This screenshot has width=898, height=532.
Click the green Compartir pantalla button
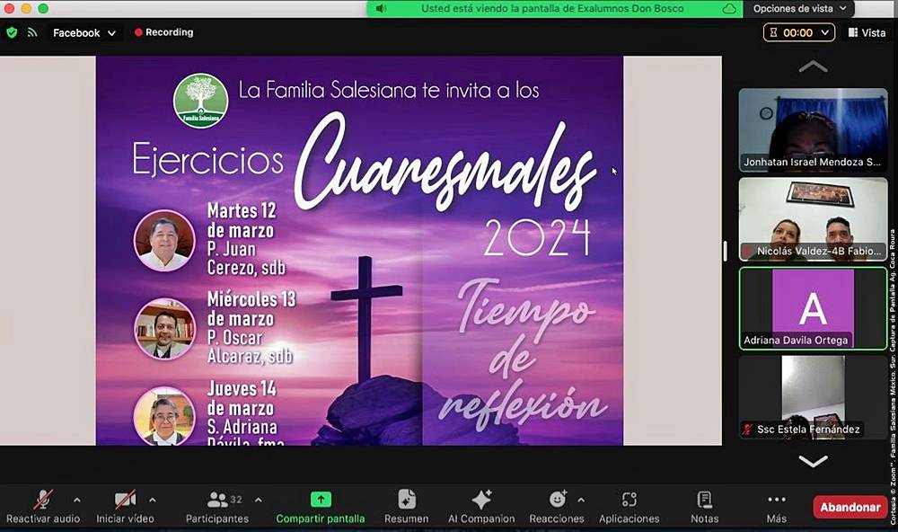[x=321, y=508]
